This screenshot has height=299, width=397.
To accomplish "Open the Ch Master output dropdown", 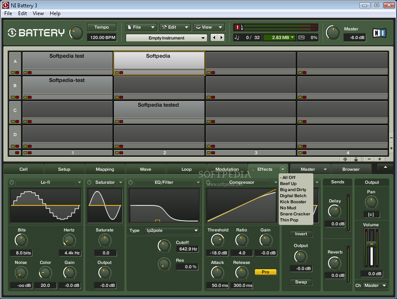I will click(375, 285).
